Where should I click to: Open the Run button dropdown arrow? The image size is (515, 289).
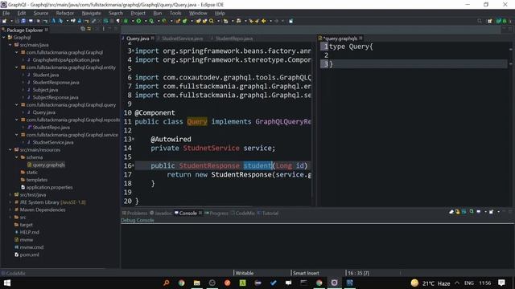[146, 21]
